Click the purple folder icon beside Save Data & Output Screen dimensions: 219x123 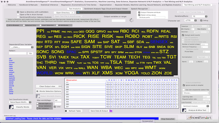(111, 111)
